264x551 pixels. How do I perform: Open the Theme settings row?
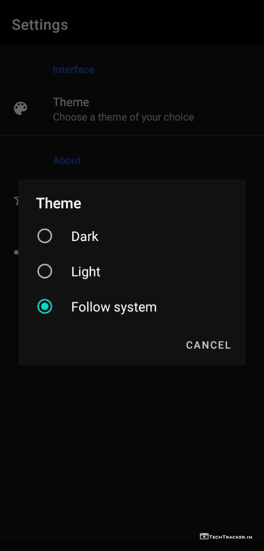(x=132, y=109)
